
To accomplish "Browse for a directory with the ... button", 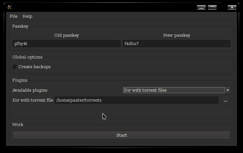I will pos(226,100).
